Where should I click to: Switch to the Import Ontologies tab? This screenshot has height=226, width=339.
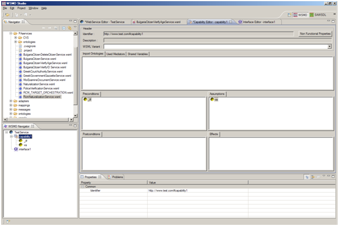click(93, 54)
